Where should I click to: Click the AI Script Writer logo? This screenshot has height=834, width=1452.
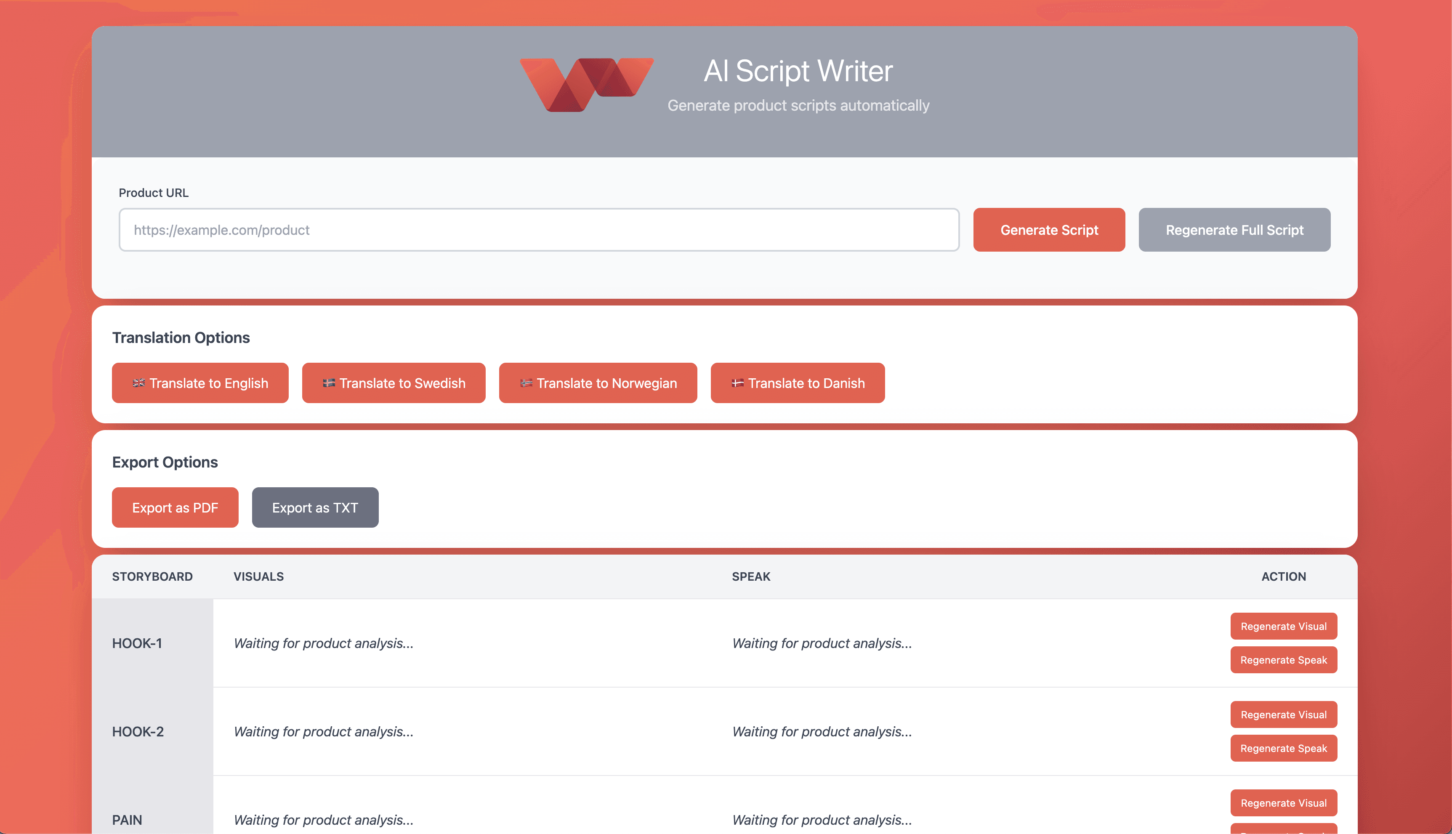pyautogui.click(x=587, y=84)
